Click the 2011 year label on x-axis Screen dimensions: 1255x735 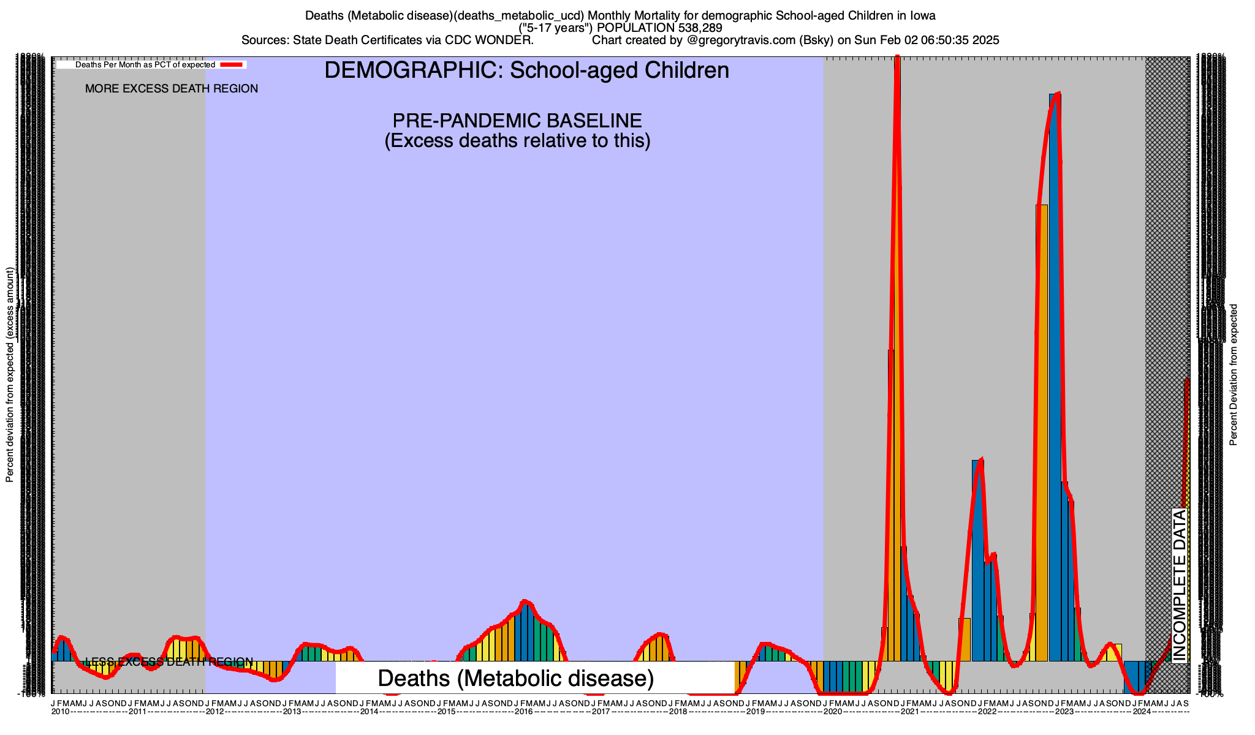[x=137, y=712]
